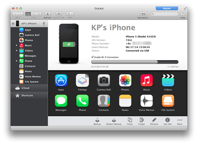
Task: Open the Operations transfers button
Action: (143, 14)
